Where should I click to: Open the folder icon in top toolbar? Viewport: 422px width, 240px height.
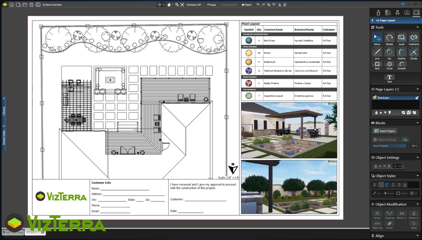pos(25,5)
